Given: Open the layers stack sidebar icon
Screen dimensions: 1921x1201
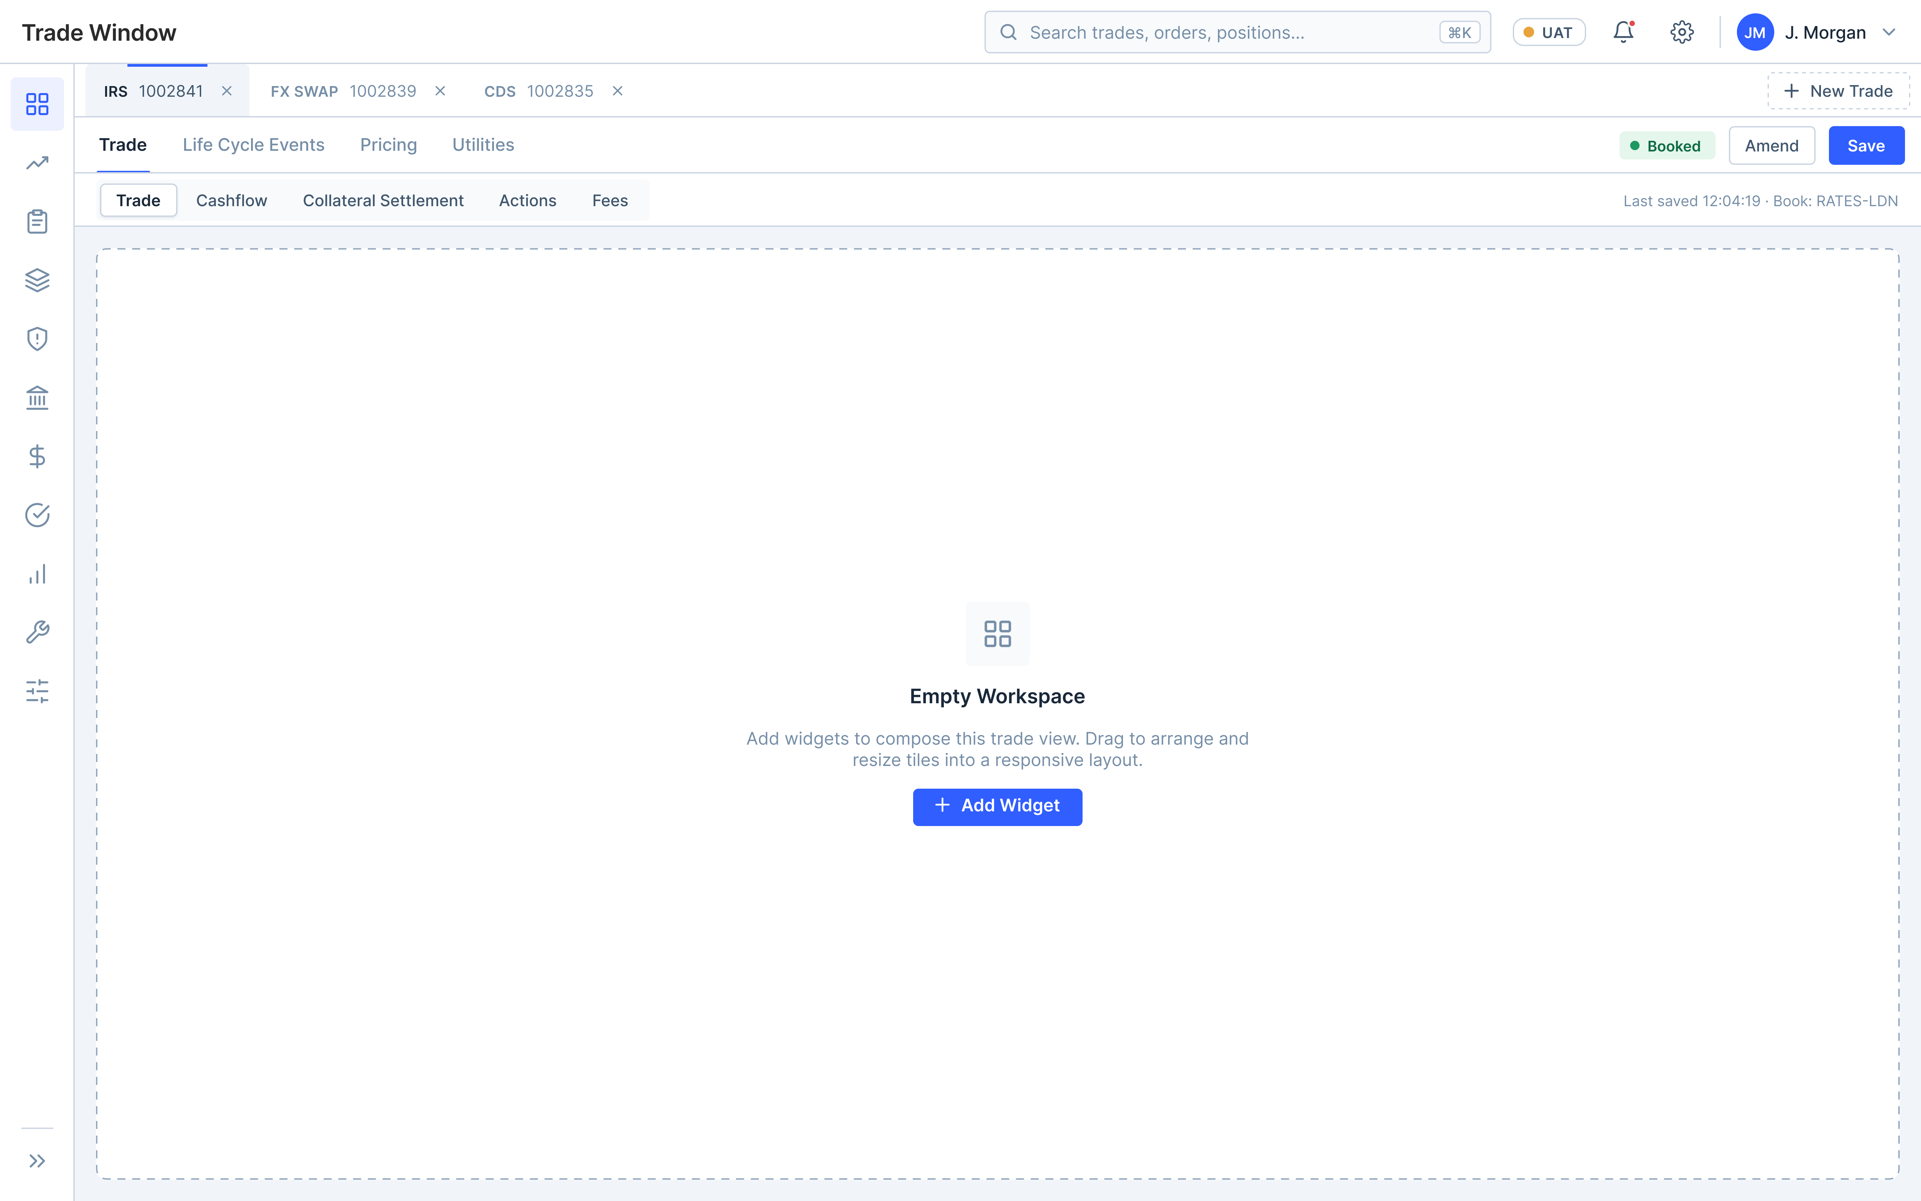Looking at the screenshot, I should (x=37, y=280).
